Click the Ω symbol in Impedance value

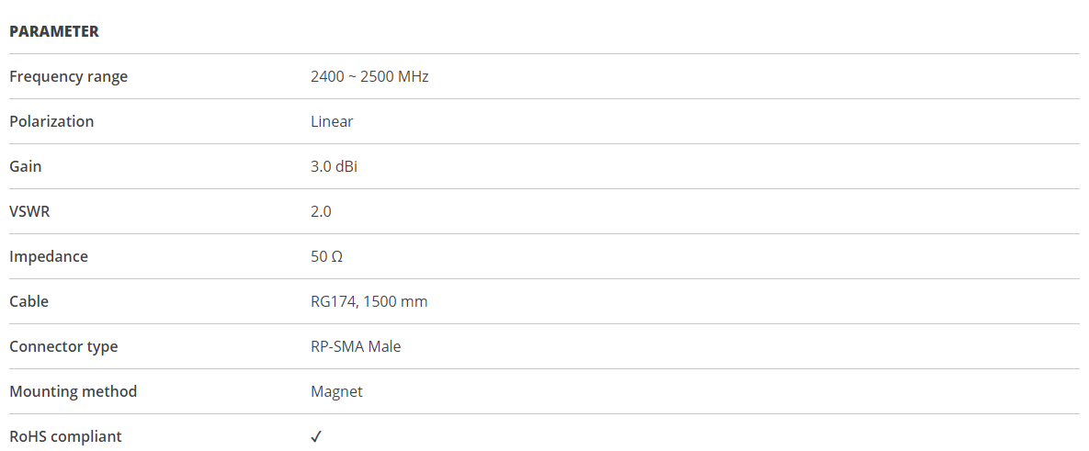tap(337, 256)
